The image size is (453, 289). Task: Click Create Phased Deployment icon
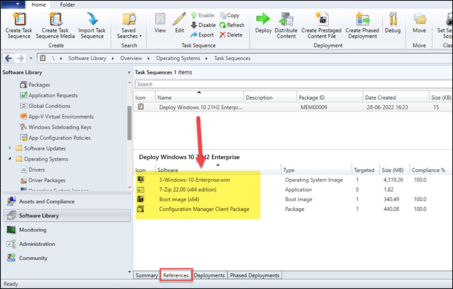tap(362, 19)
